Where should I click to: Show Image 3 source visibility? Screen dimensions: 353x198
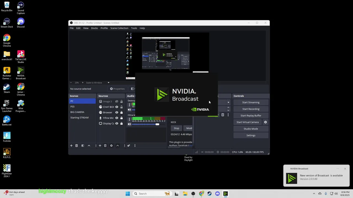point(117,101)
